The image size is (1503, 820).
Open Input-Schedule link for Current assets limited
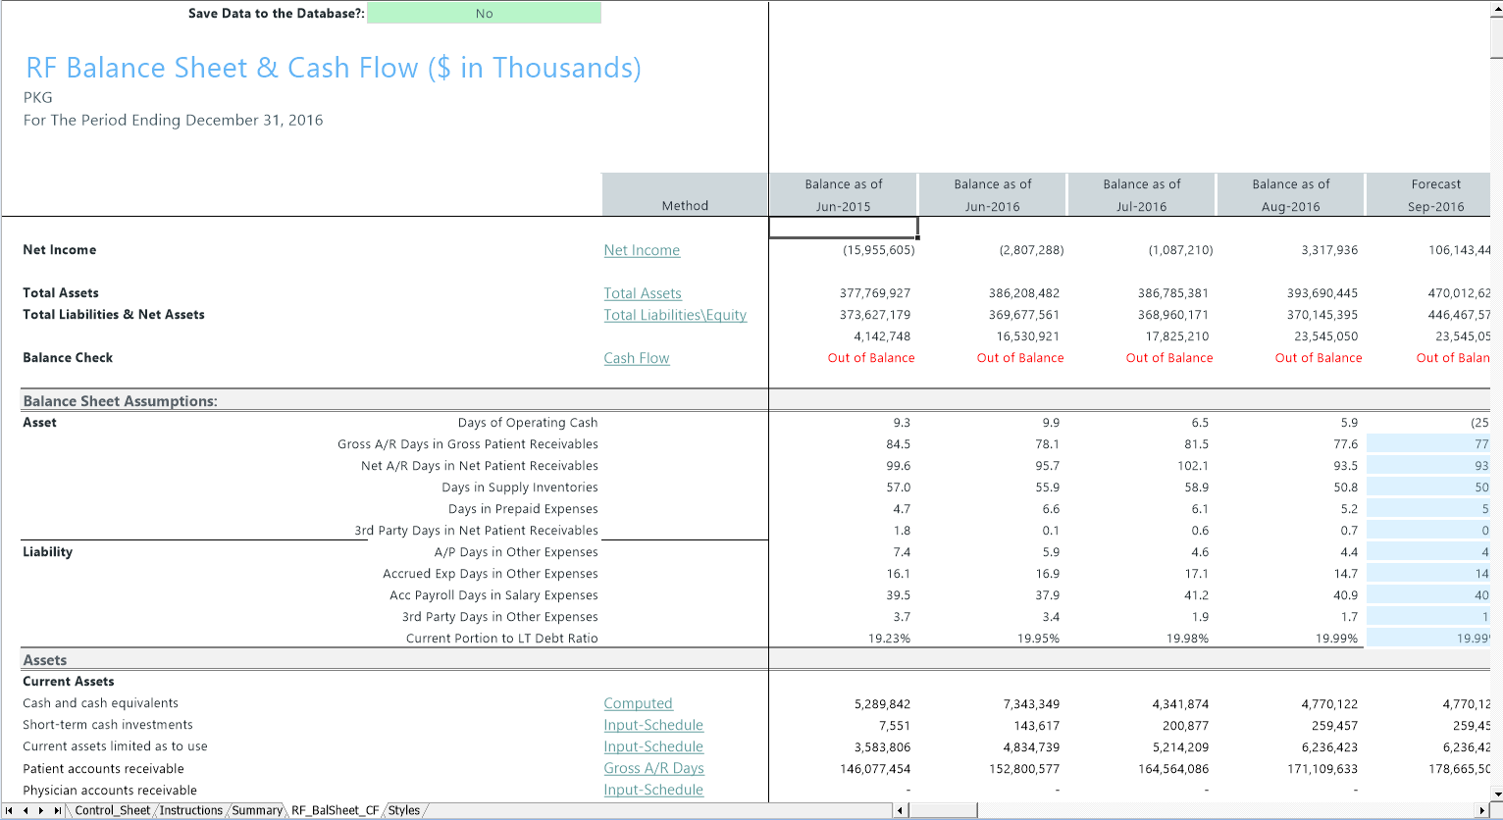coord(653,746)
